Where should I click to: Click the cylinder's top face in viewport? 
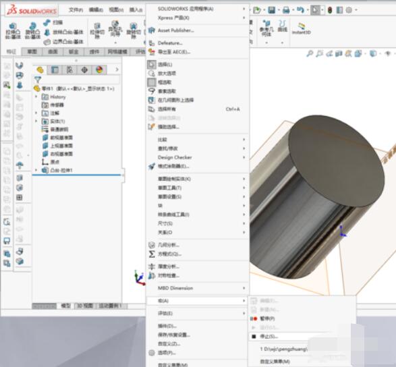pos(336,161)
